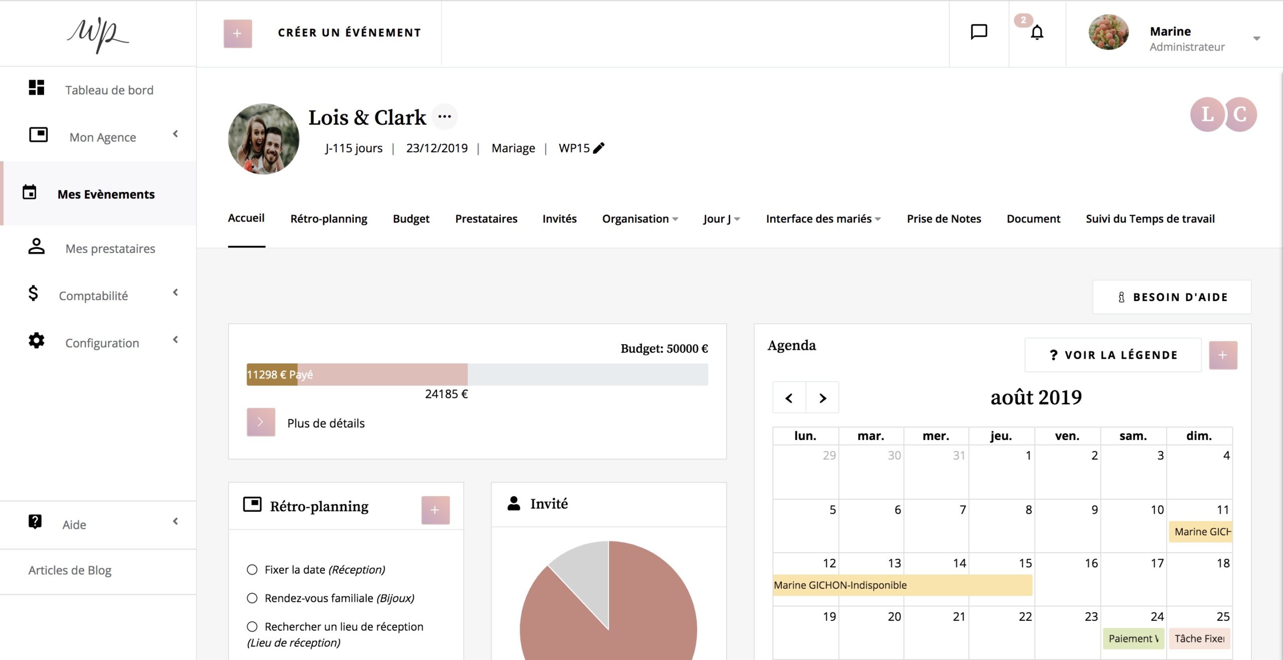This screenshot has height=660, width=1283.
Task: Click the BESOIN D'AIDE button
Action: [1171, 297]
